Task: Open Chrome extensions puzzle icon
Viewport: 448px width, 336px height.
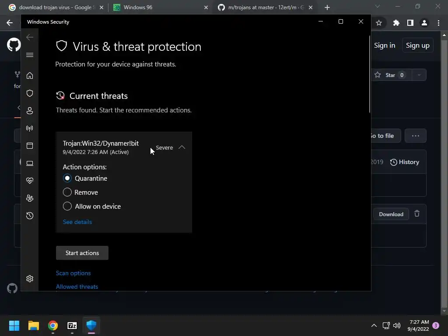Action: click(396, 23)
